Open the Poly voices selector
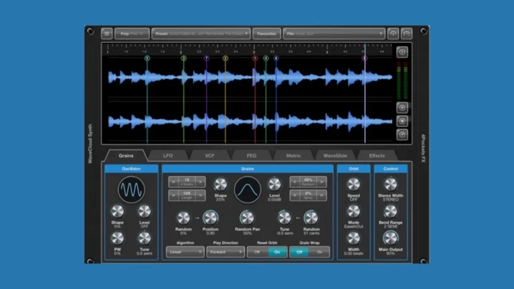This screenshot has height=289, width=514. click(x=132, y=33)
